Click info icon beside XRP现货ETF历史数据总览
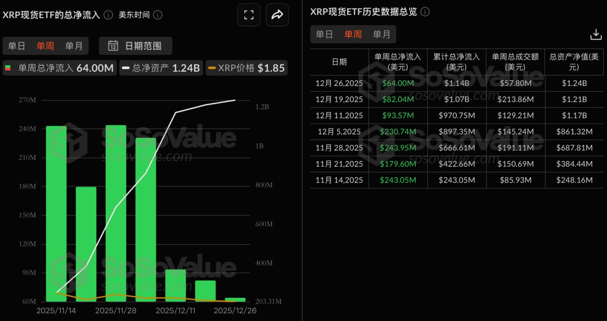 [x=425, y=12]
